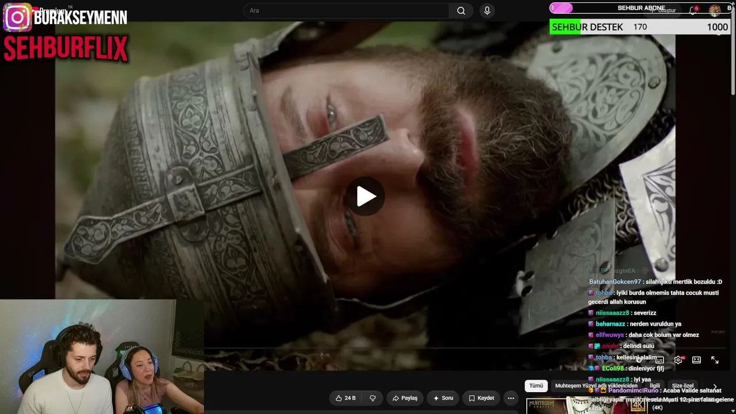
Task: Start voice search with the microphone
Action: pos(487,10)
